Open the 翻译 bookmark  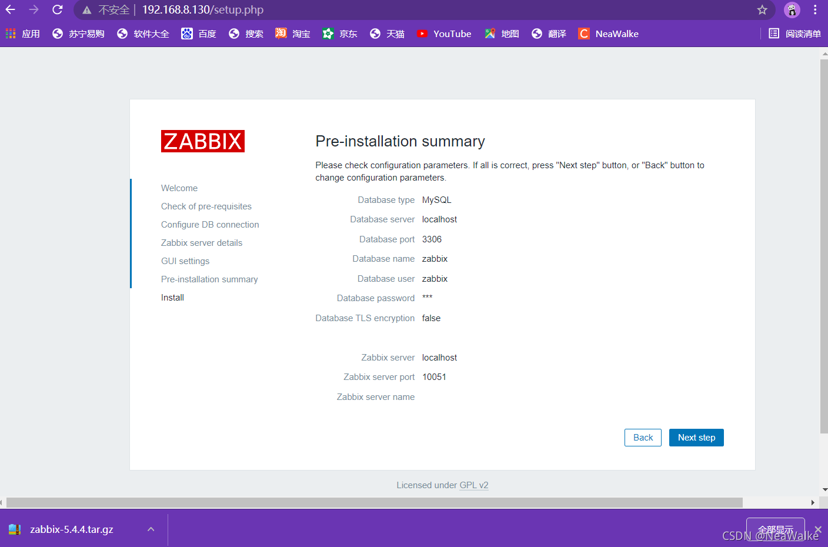tap(549, 34)
